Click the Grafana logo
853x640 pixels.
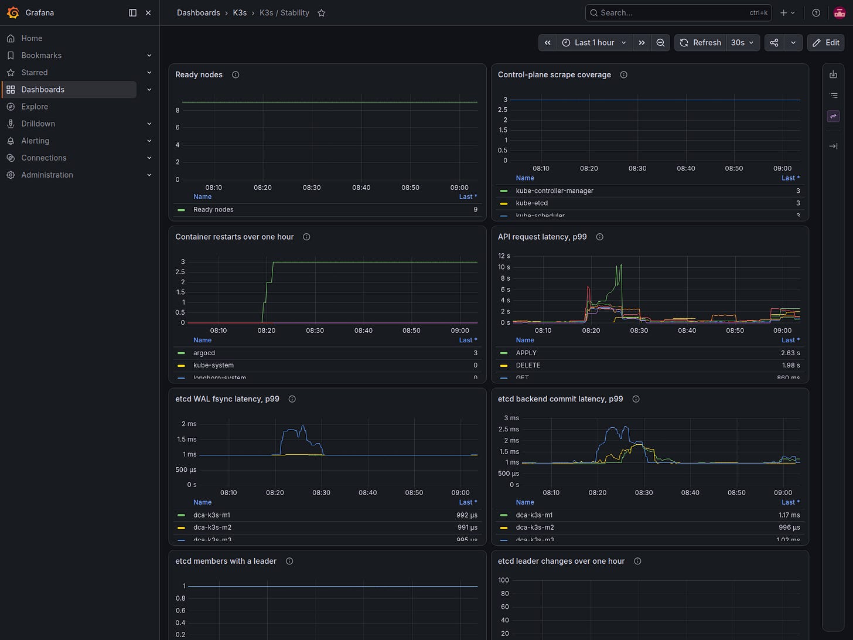click(x=13, y=12)
